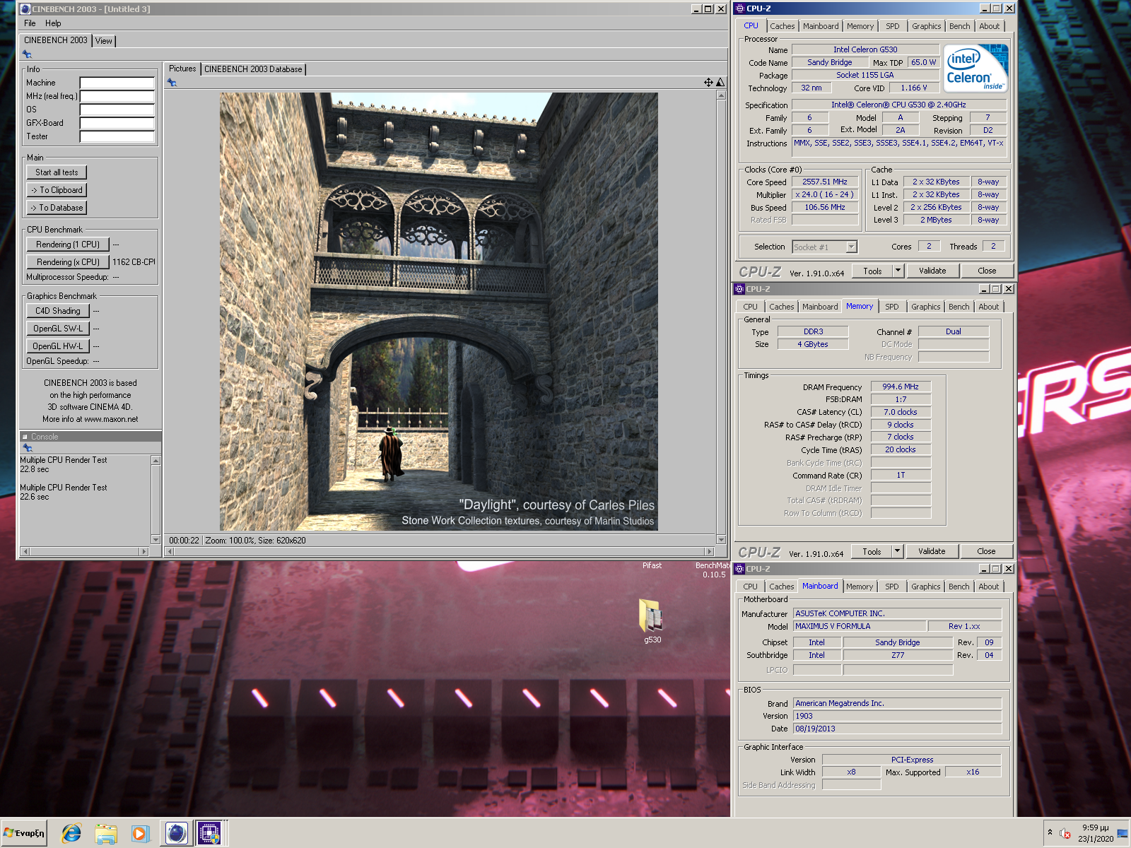Click the Intel Celeron inside logo
The width and height of the screenshot is (1131, 848).
tap(975, 69)
